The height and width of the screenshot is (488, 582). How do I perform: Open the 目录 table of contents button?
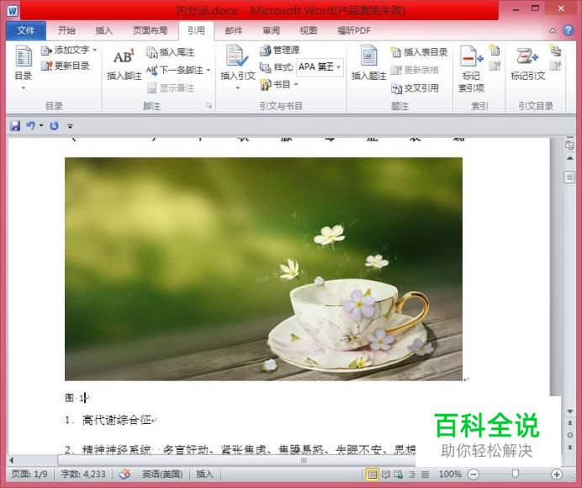point(24,67)
